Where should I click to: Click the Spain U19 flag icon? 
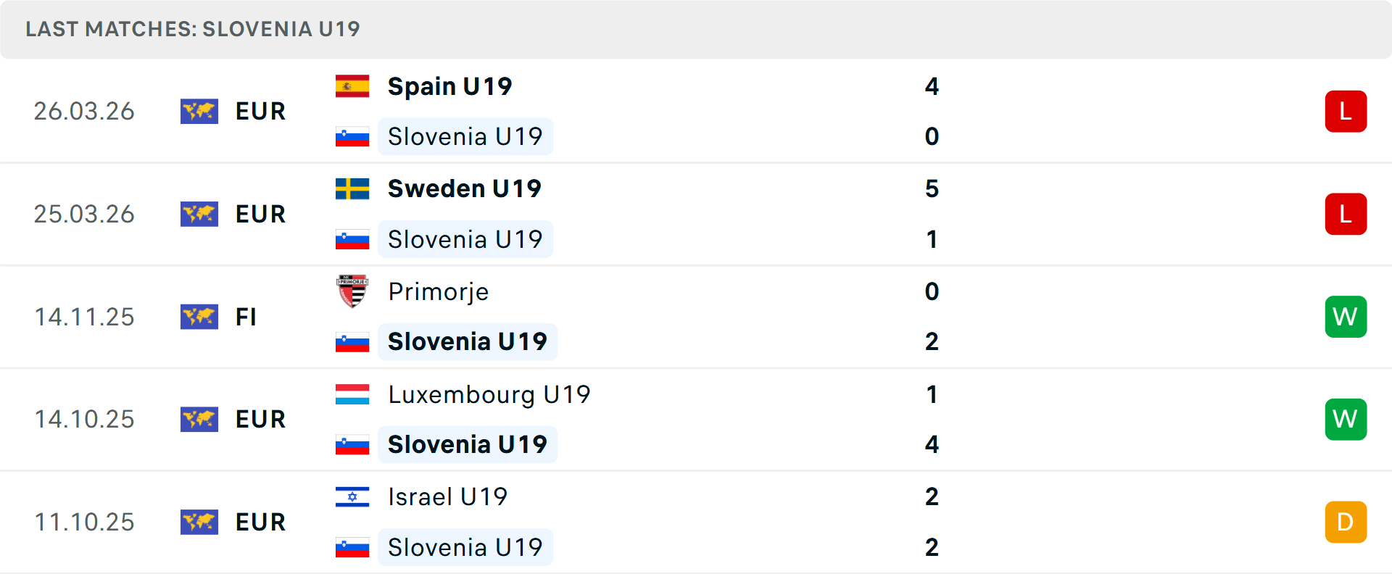[352, 86]
